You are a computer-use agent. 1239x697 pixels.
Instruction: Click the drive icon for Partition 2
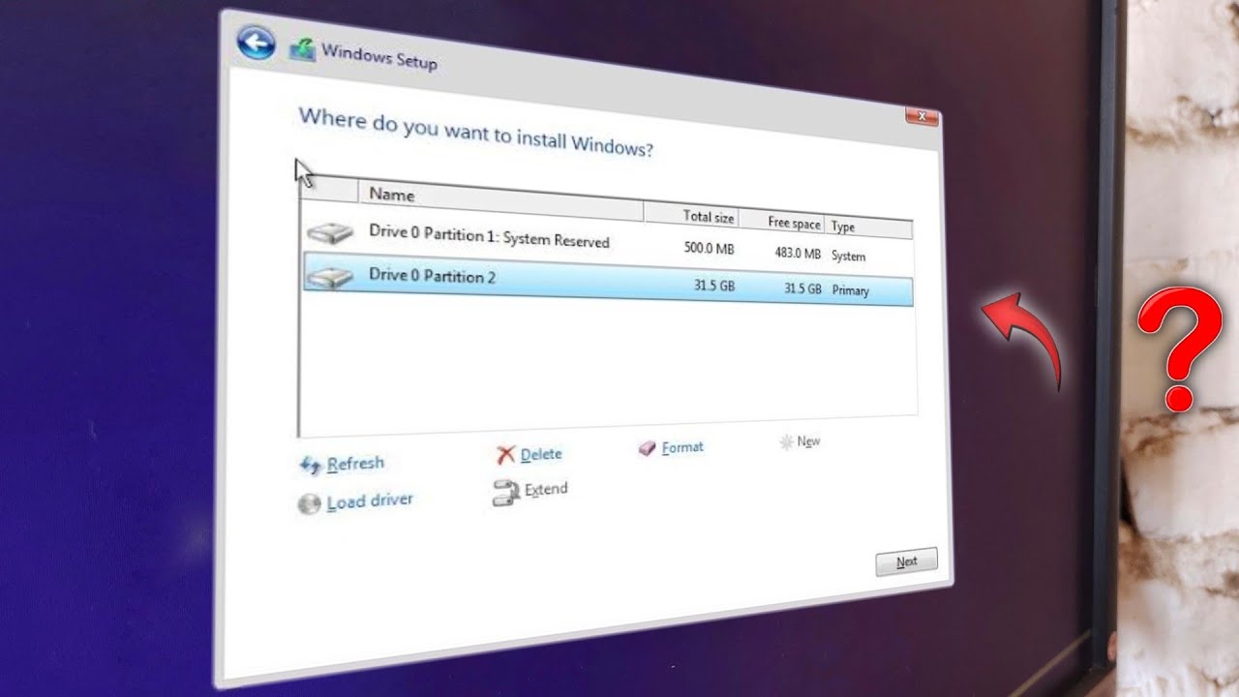click(330, 277)
